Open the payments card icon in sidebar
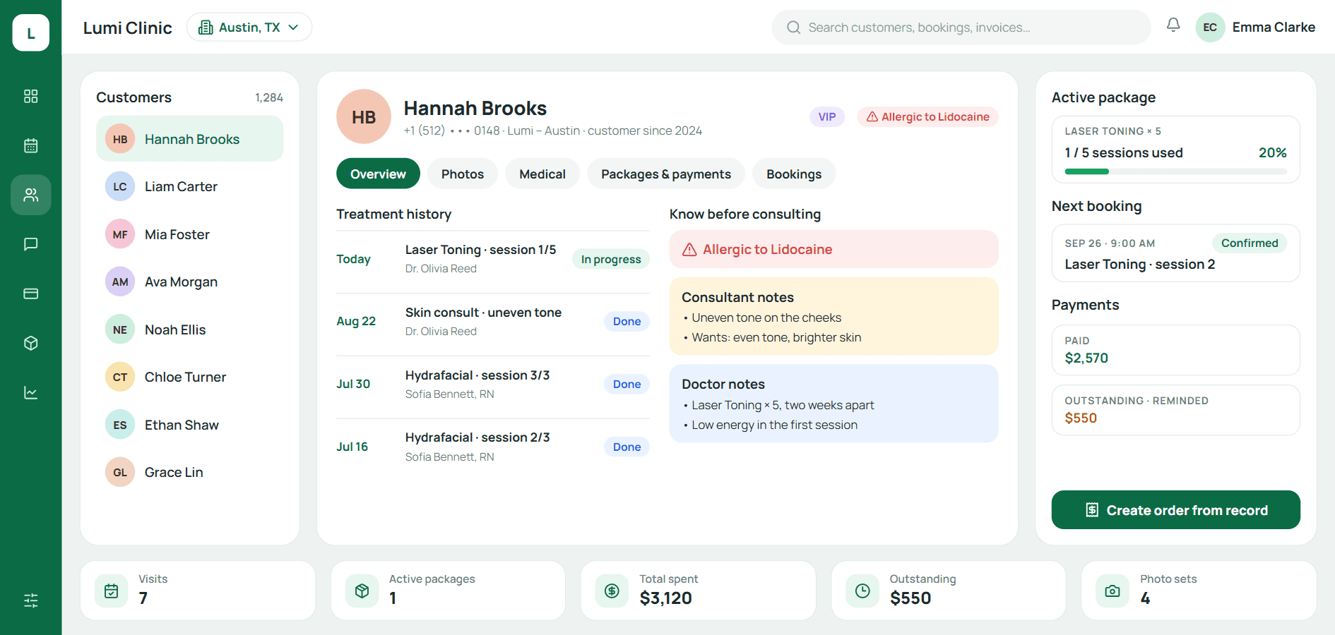 pos(30,294)
